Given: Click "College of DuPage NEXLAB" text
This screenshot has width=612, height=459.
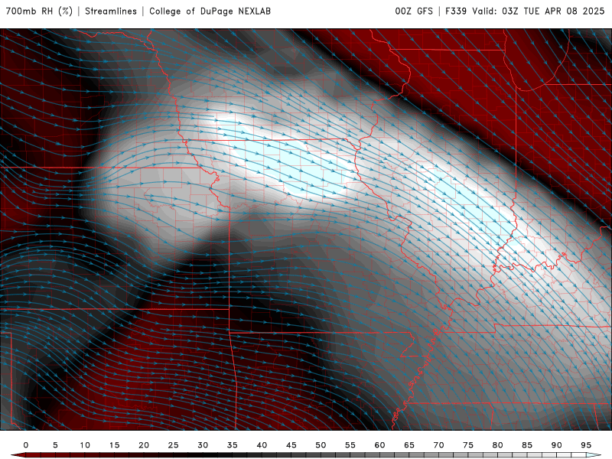Looking at the screenshot, I should coord(210,11).
